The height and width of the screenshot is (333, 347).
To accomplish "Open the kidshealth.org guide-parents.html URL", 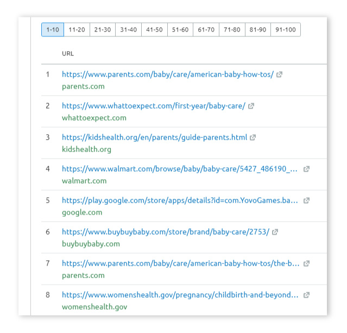I will [154, 137].
